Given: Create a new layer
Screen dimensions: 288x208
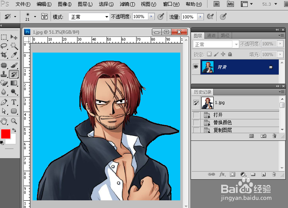Looking at the screenshot, I should [x=263, y=174].
